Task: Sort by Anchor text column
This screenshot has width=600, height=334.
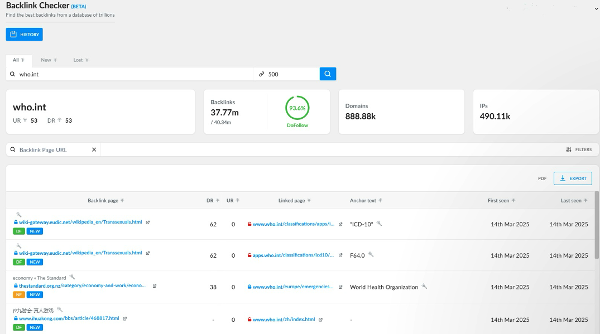Action: pyautogui.click(x=366, y=201)
